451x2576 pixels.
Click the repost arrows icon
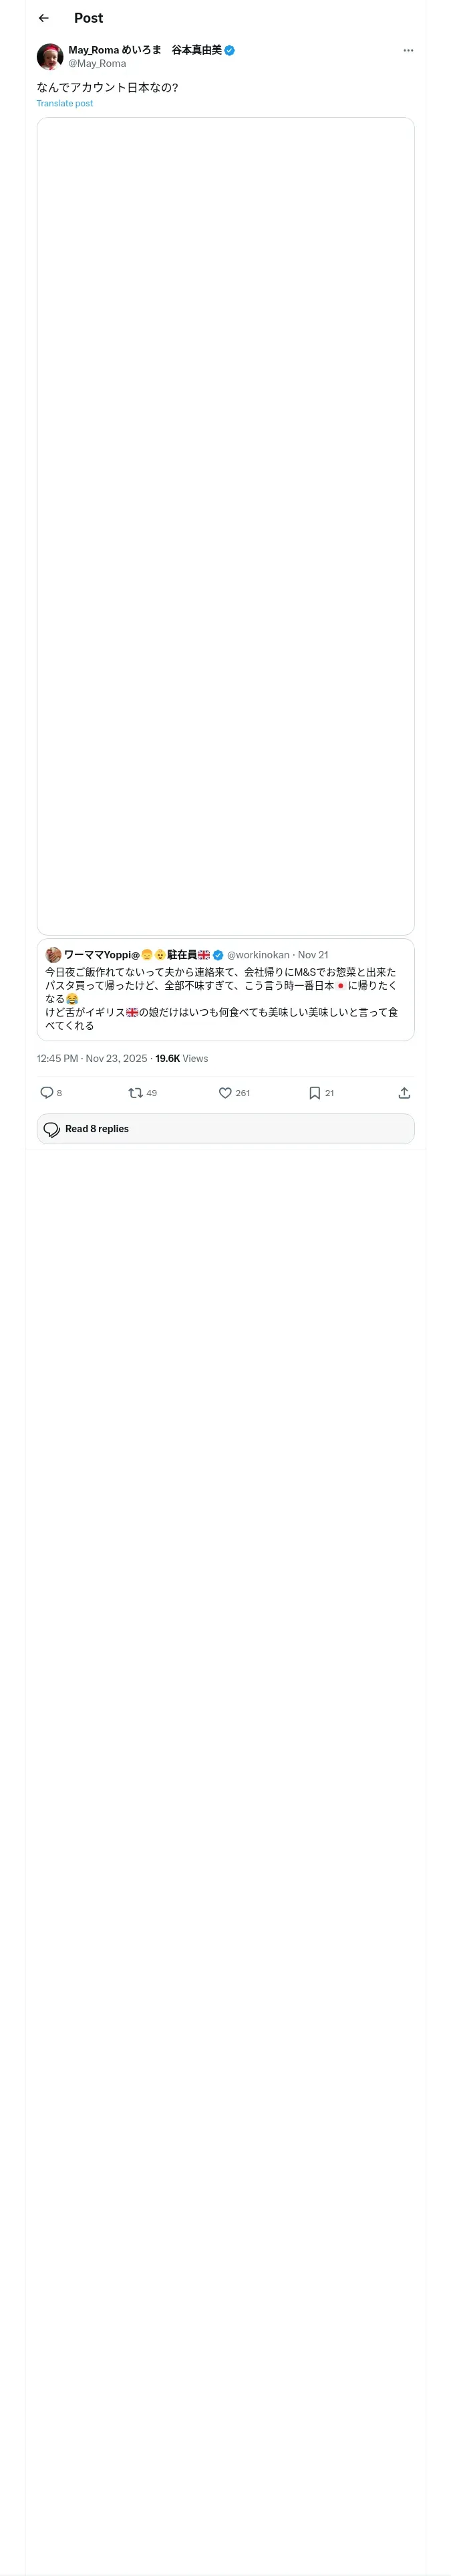135,1092
